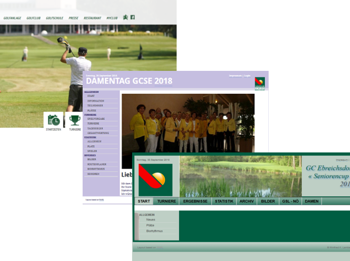Click the Login link in Damentag header

pos(247,75)
